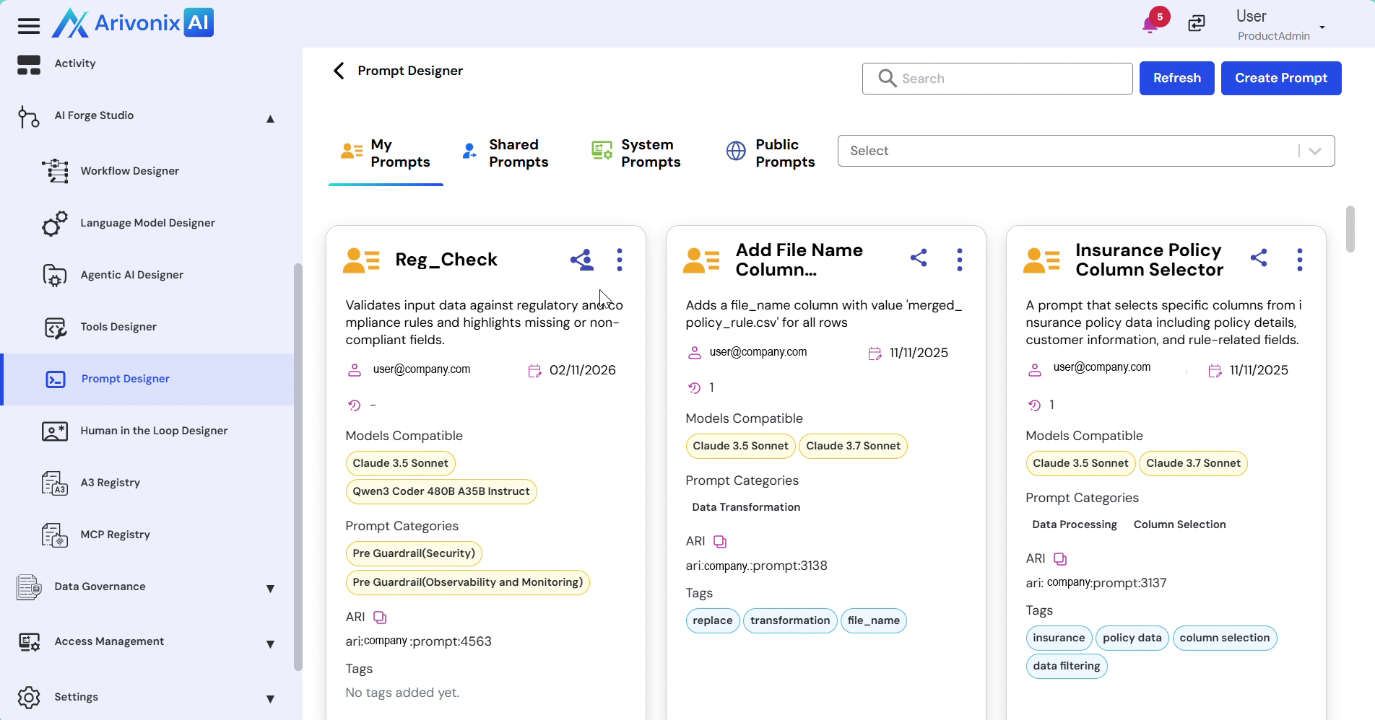Image resolution: width=1375 pixels, height=720 pixels.
Task: Click the switch workspace icon in header
Action: (1197, 24)
